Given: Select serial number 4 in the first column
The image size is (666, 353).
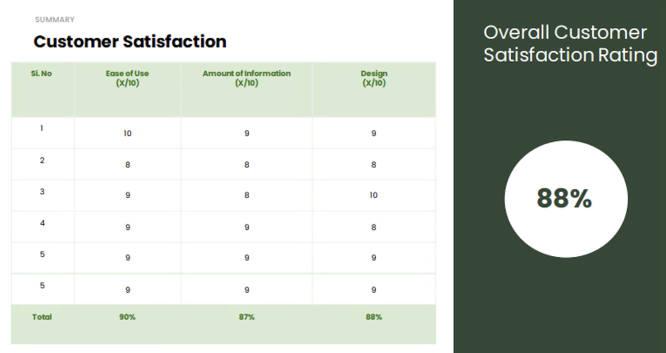Looking at the screenshot, I should click(x=42, y=223).
